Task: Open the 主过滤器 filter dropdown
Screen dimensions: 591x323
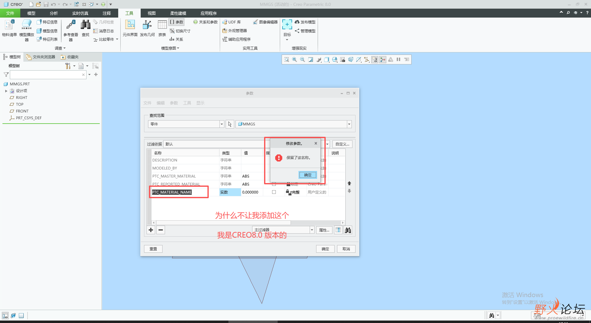Action: (312, 230)
